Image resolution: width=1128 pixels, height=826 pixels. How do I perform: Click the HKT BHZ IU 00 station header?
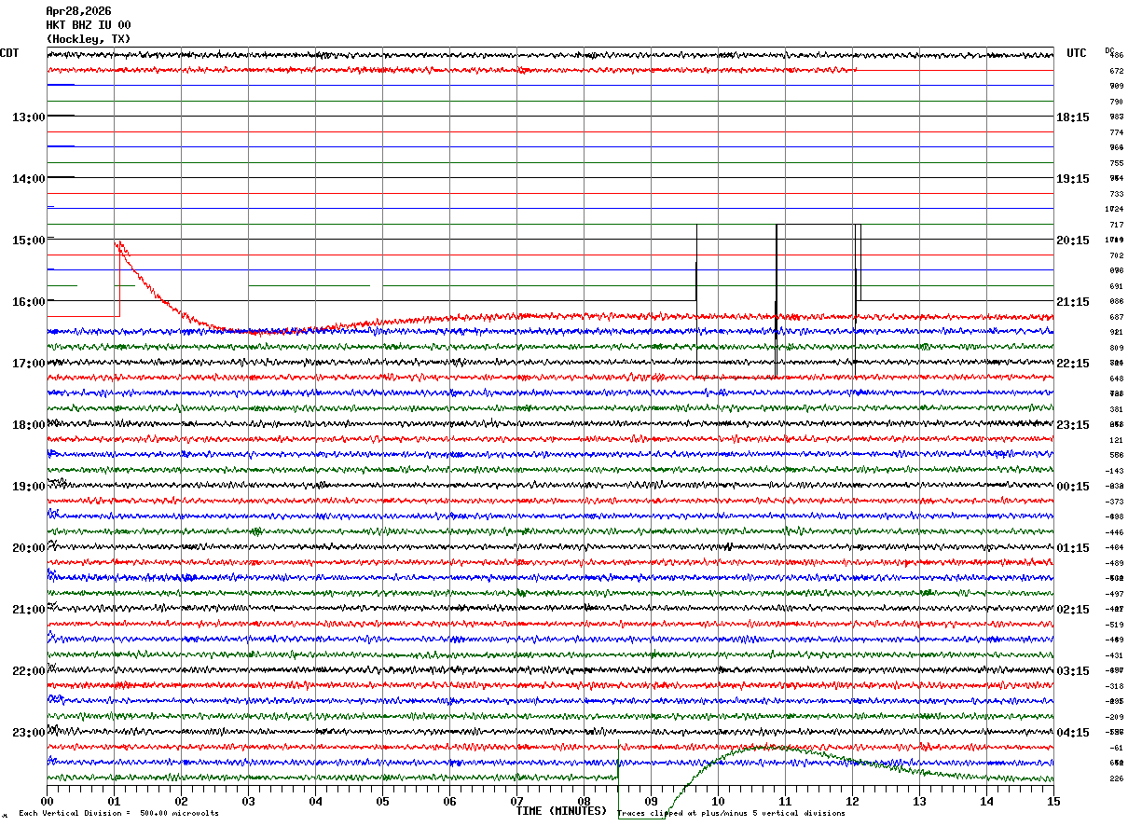[x=89, y=25]
